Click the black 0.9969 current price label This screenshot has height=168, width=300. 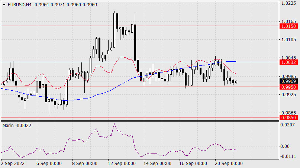tap(288, 81)
